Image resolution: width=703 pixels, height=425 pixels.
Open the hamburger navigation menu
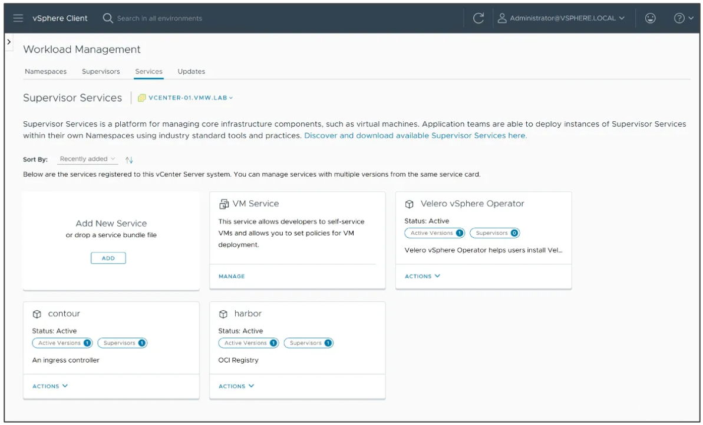point(18,18)
